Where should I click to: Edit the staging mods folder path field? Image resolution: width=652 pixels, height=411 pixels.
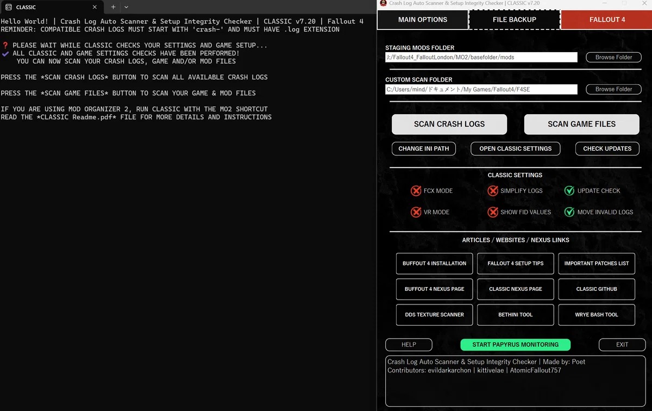click(x=481, y=57)
